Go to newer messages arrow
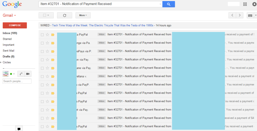 (x=232, y=15)
